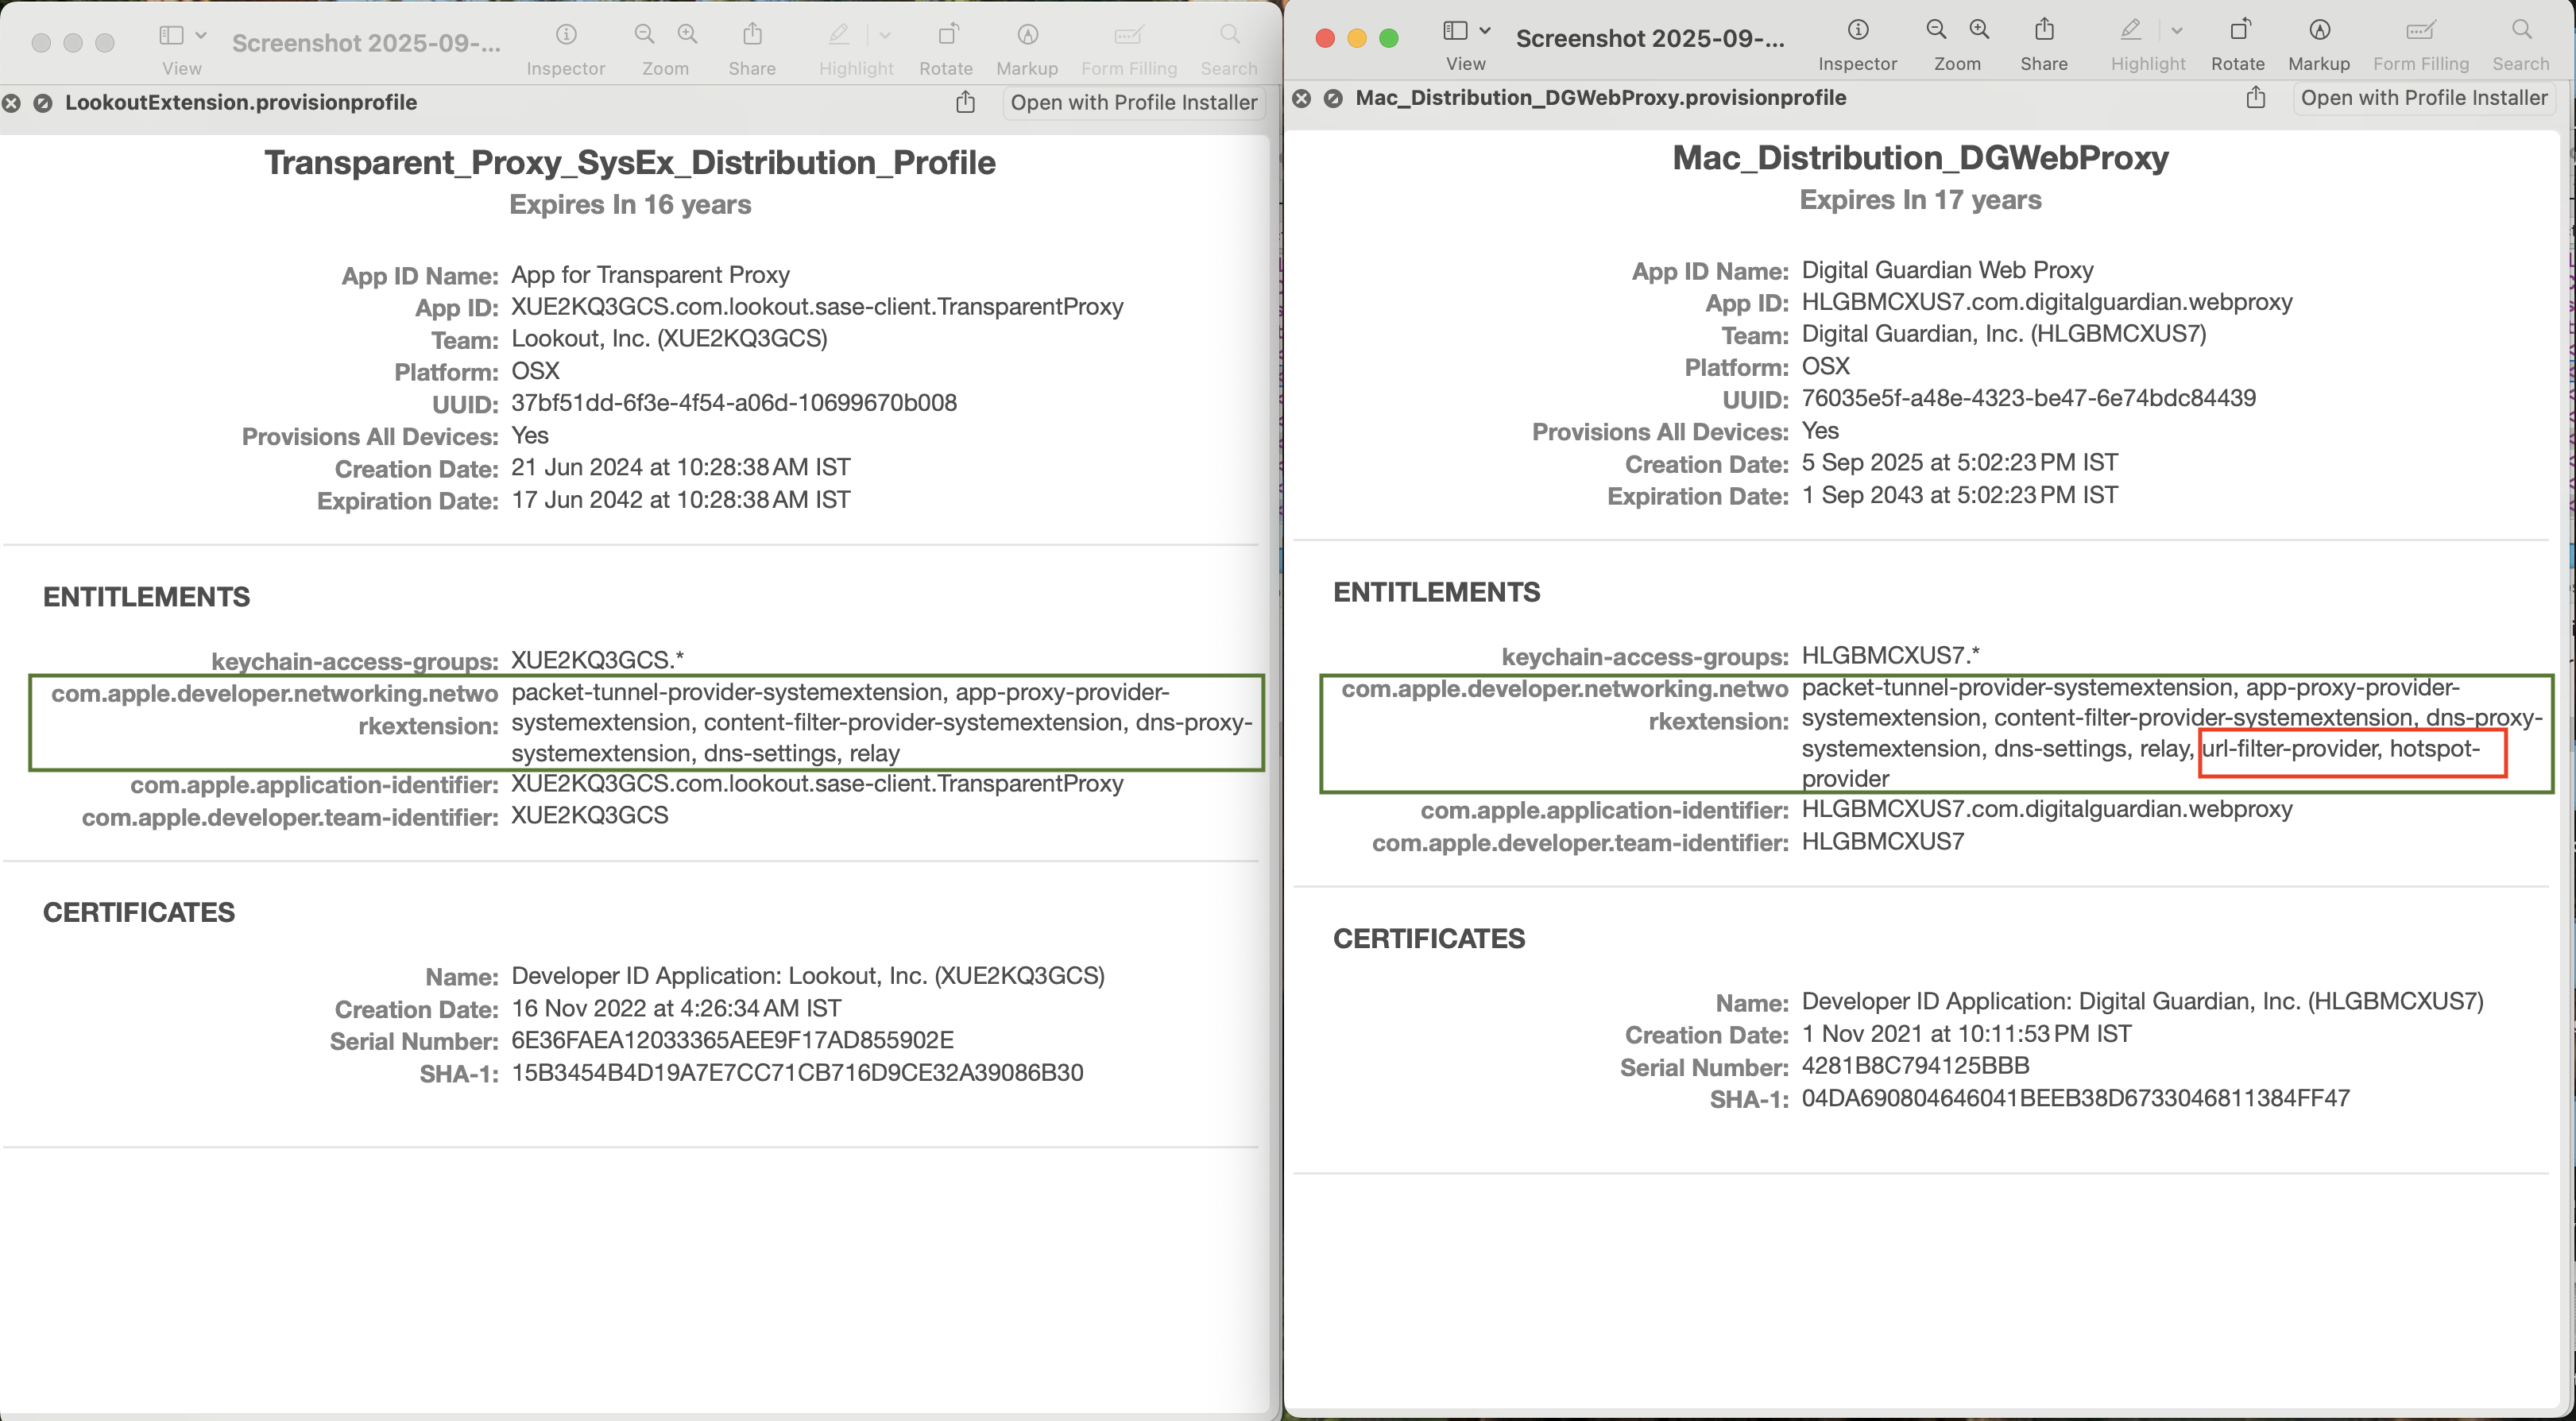Click Inspector icon in left window toolbar
2576x1421 pixels.
(x=566, y=35)
